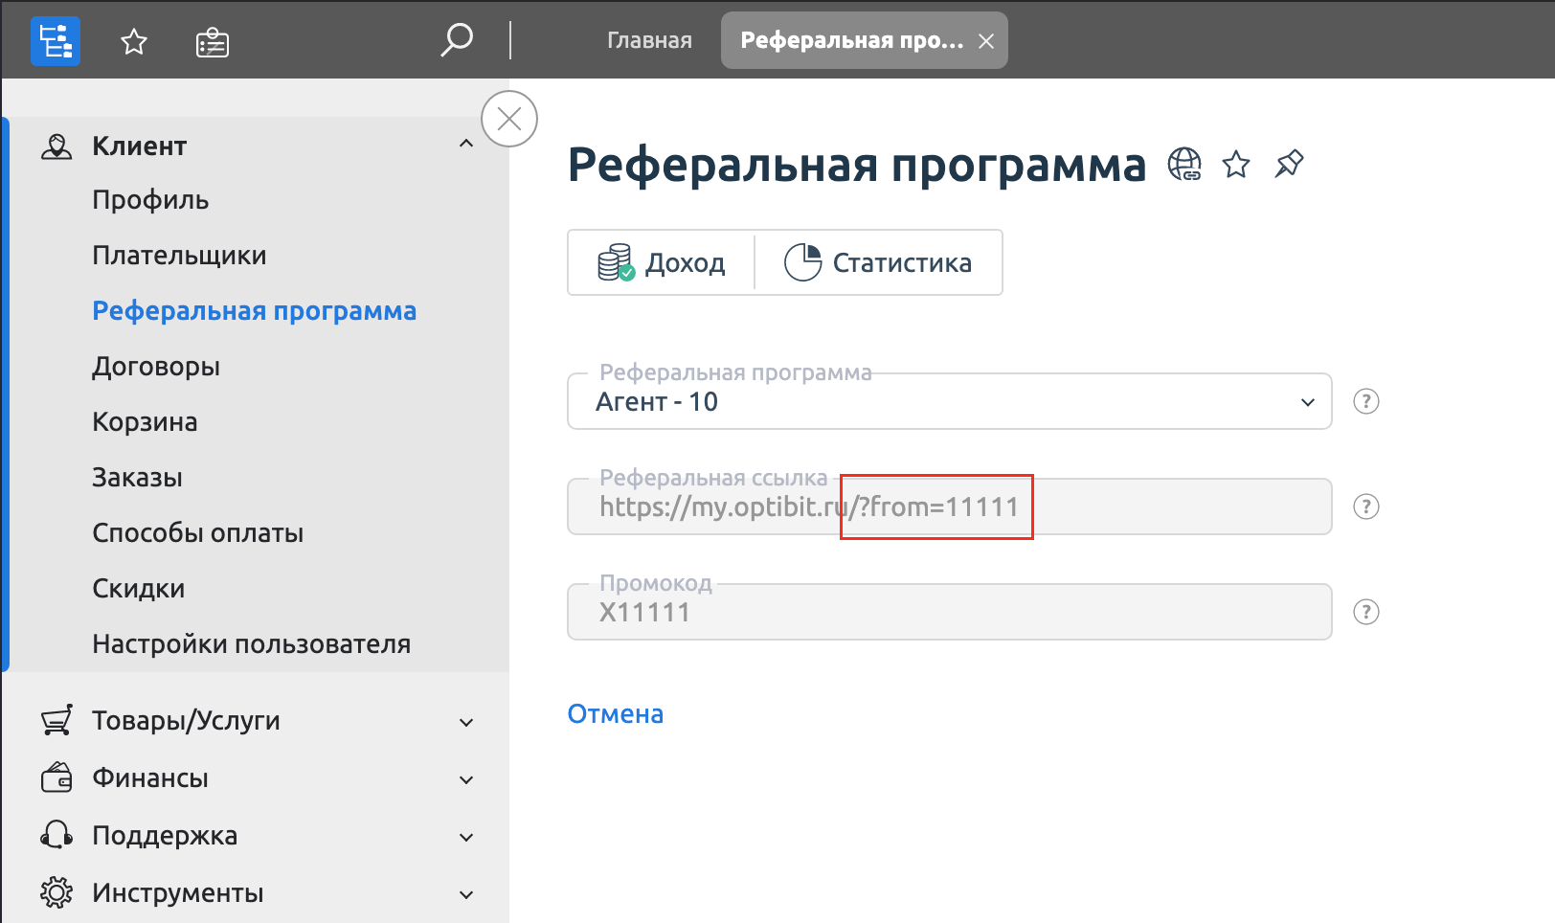Switch to the Главная tab
Viewport: 1555px width, 923px height.
coord(649,40)
